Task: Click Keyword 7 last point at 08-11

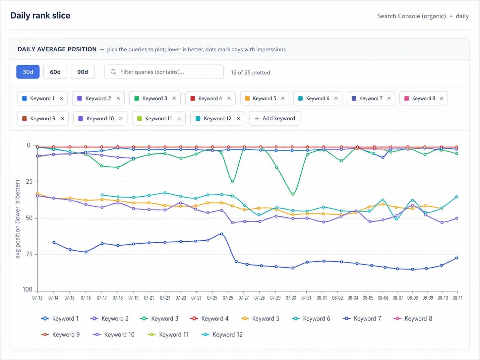Action: pos(457,258)
